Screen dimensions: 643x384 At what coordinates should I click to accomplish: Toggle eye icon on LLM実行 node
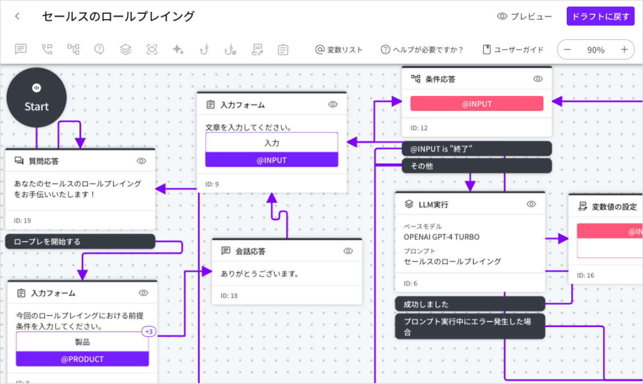[531, 204]
